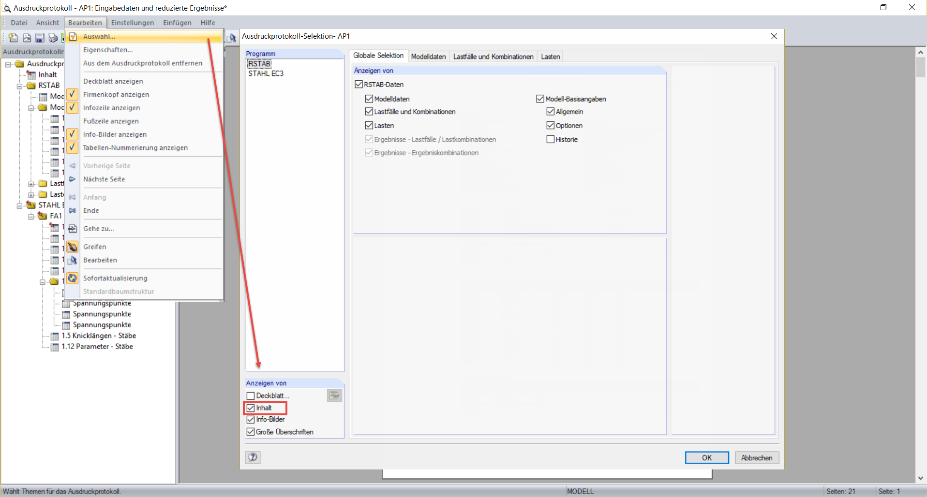927x497 pixels.
Task: Click the main window vertical scrollbar thumb
Action: (x=921, y=67)
